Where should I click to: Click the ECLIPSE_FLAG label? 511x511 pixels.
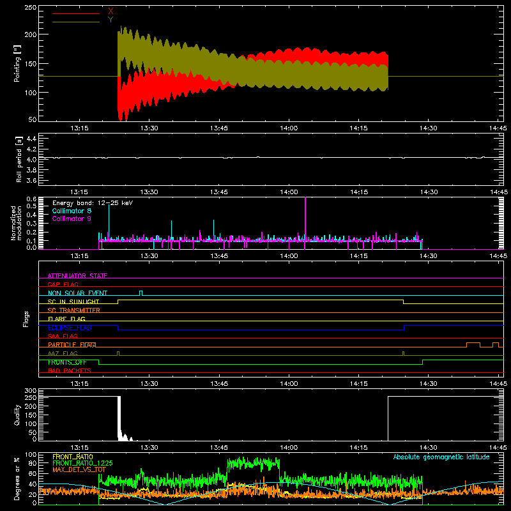(x=70, y=328)
